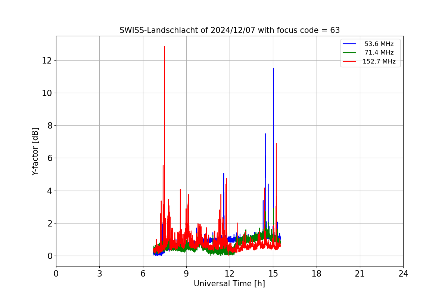Click the x-axis tick label 21
Viewport: 448px width, 299px height.
coord(360,274)
